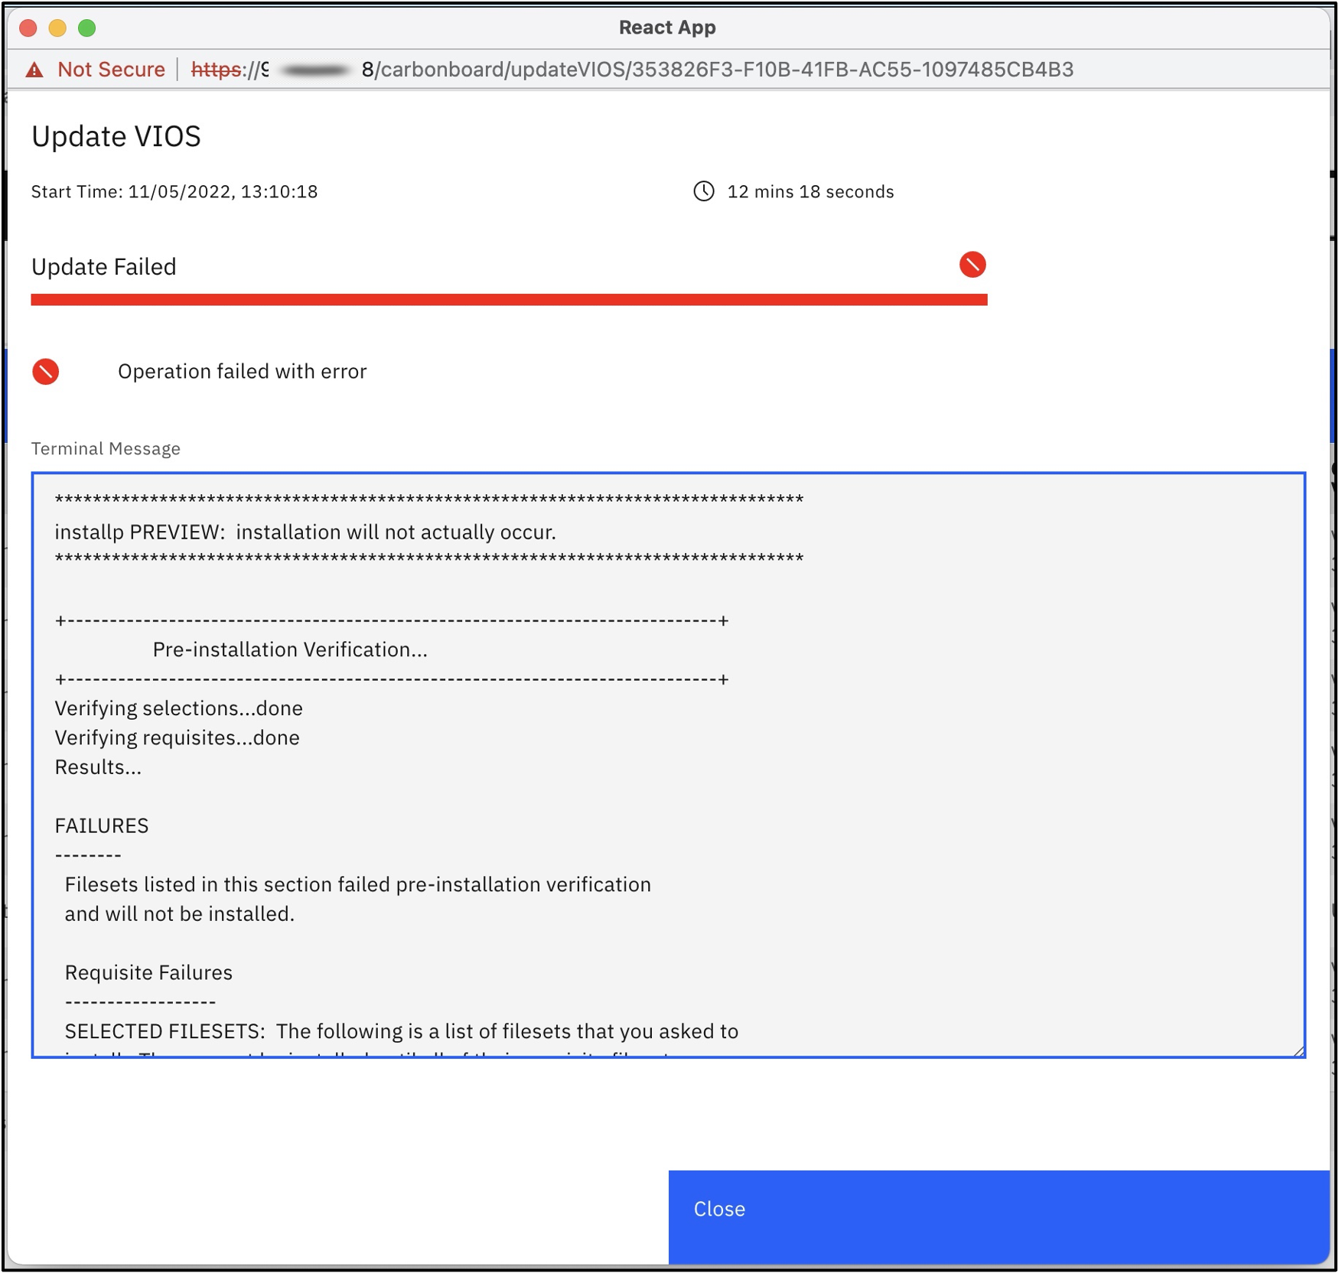
Task: Click the Update Failed status label
Action: [x=103, y=266]
